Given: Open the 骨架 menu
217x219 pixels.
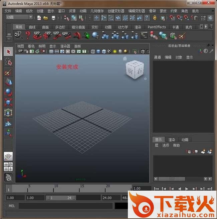Looking at the screenshot, I should click(152, 11).
